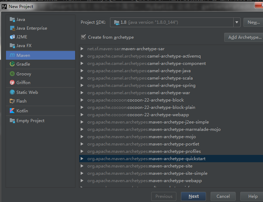Open Help for New Project
263x202 pixels.
[x=252, y=196]
